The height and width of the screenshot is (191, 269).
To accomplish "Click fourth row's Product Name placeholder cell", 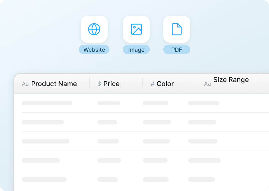I will [x=41, y=160].
